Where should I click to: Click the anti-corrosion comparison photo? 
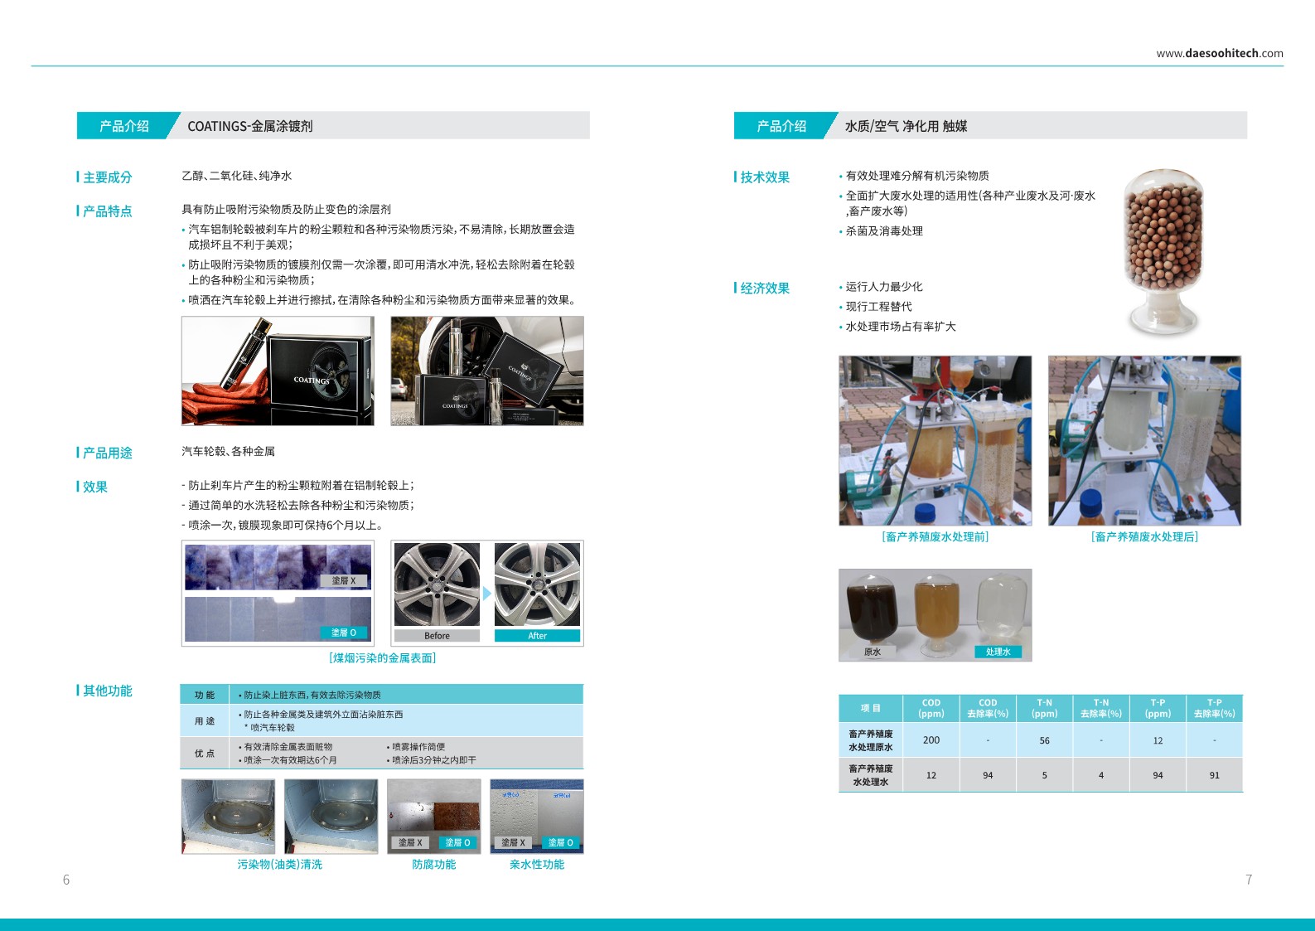[434, 817]
